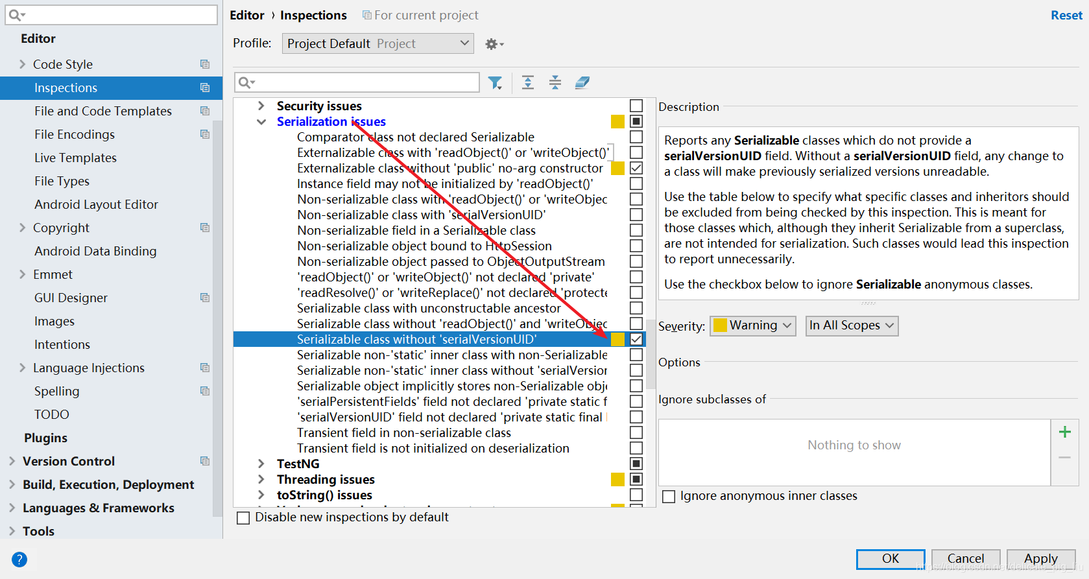Click magnifier icon in inspections search field
The image size is (1089, 579).
246,82
